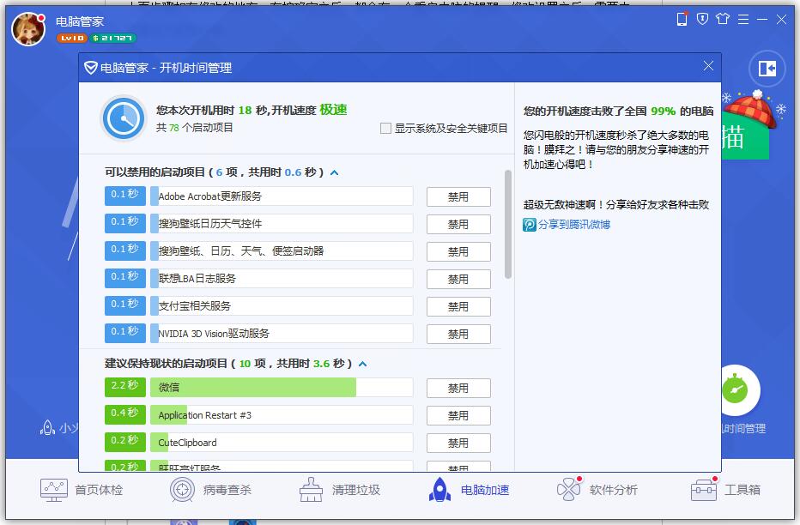Click the 首页体检 monitor icon

(x=53, y=491)
